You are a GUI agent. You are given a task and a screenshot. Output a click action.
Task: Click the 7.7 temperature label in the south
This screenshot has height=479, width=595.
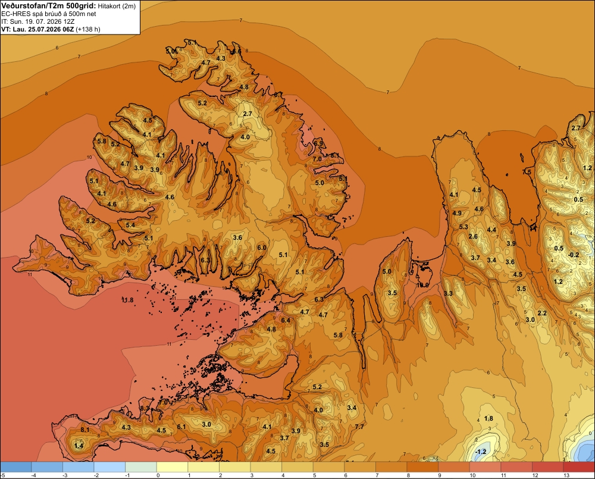pyautogui.click(x=359, y=427)
